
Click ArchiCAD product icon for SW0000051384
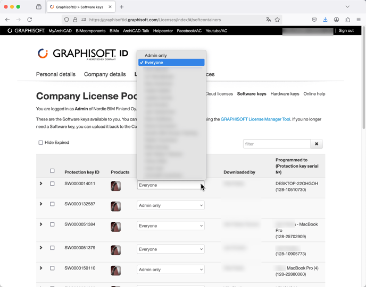(116, 227)
